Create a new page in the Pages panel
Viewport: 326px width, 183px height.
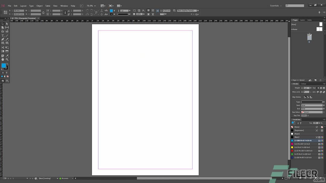point(315,80)
